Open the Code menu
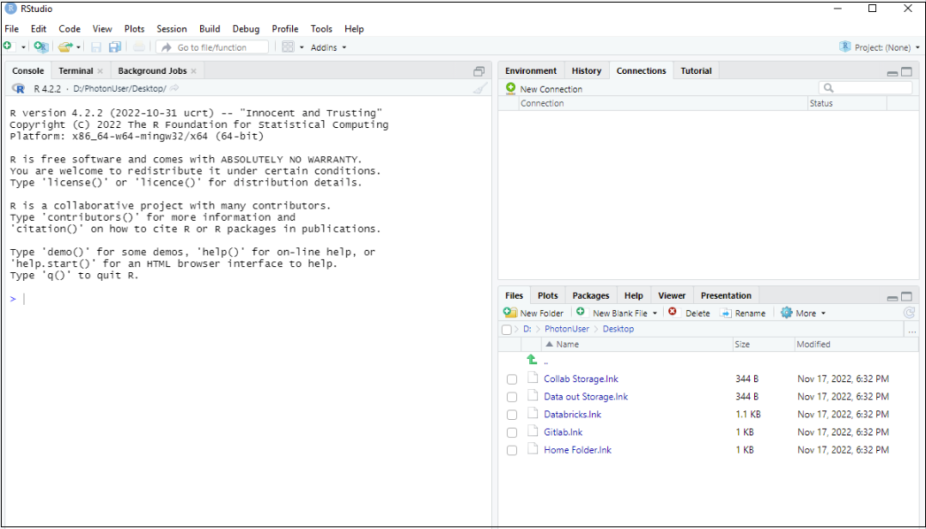 (x=69, y=28)
